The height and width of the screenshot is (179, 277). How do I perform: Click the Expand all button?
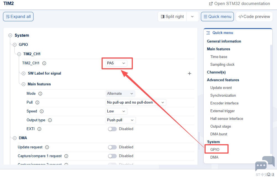pyautogui.click(x=18, y=17)
